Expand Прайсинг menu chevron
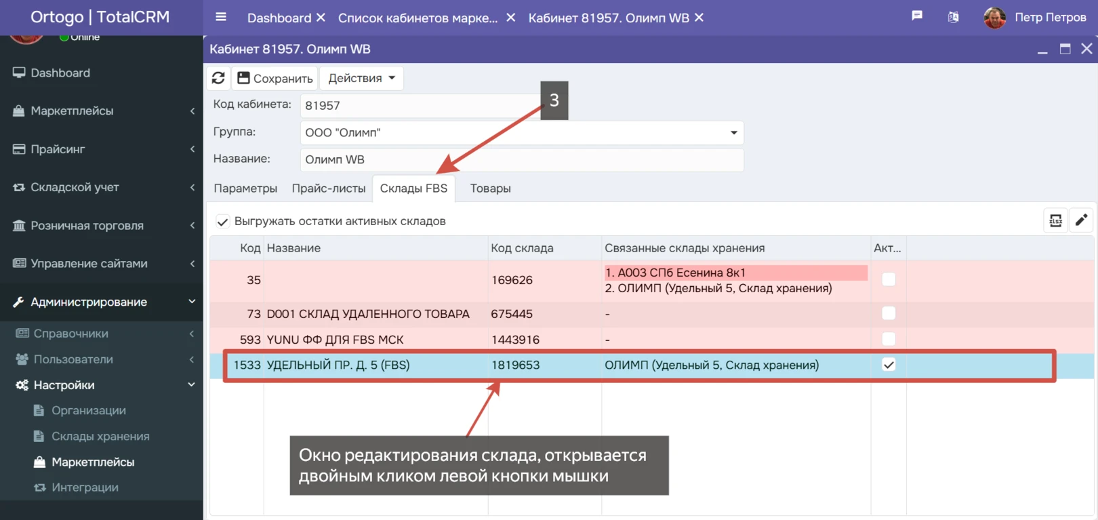This screenshot has height=520, width=1098. (x=192, y=149)
